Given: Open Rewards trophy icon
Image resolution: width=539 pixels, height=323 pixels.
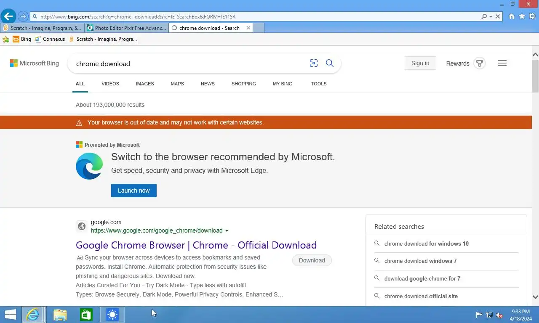Looking at the screenshot, I should pos(479,64).
